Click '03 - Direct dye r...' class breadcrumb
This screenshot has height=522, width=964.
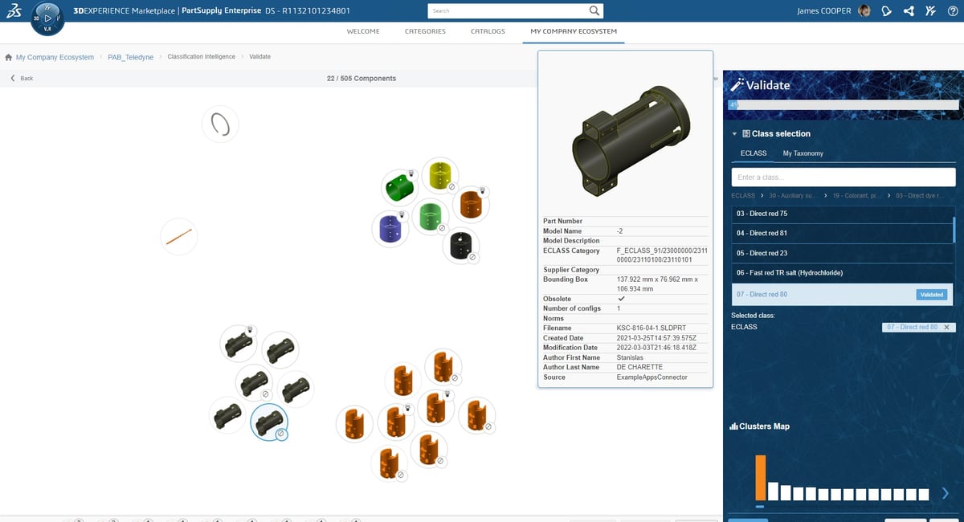(x=919, y=195)
